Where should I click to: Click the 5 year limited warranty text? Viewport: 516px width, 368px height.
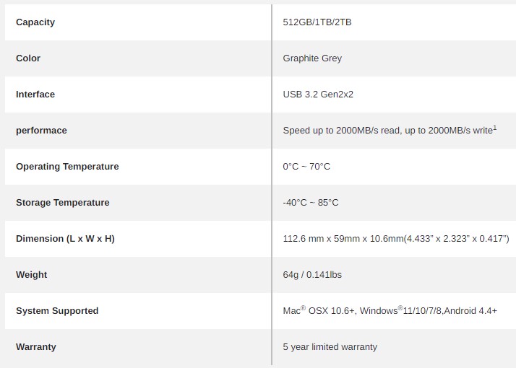point(330,347)
